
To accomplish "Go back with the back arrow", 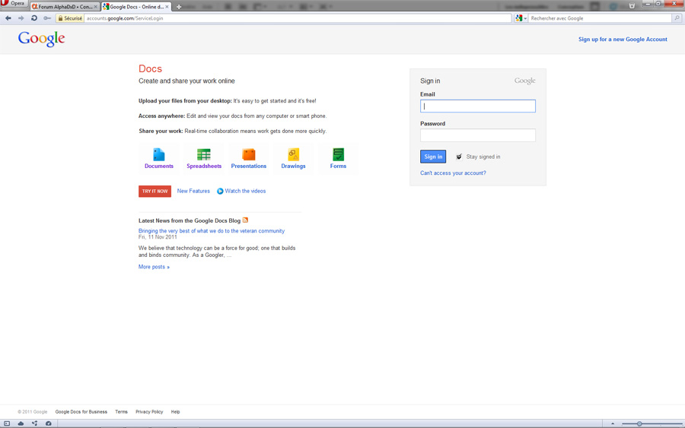I will 8,18.
